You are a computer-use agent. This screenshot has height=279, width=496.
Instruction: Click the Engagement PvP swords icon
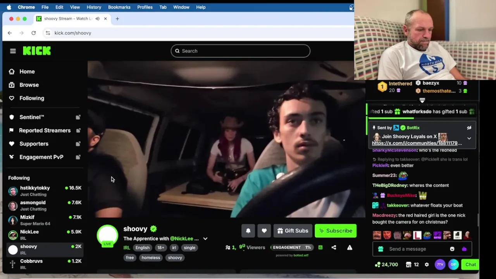point(12,157)
